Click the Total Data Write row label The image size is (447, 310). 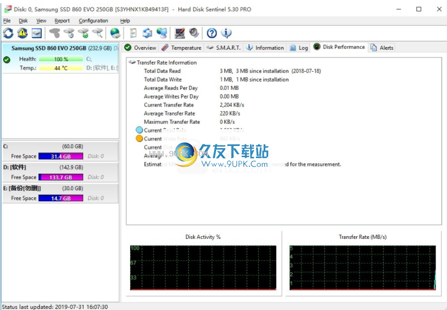[163, 79]
